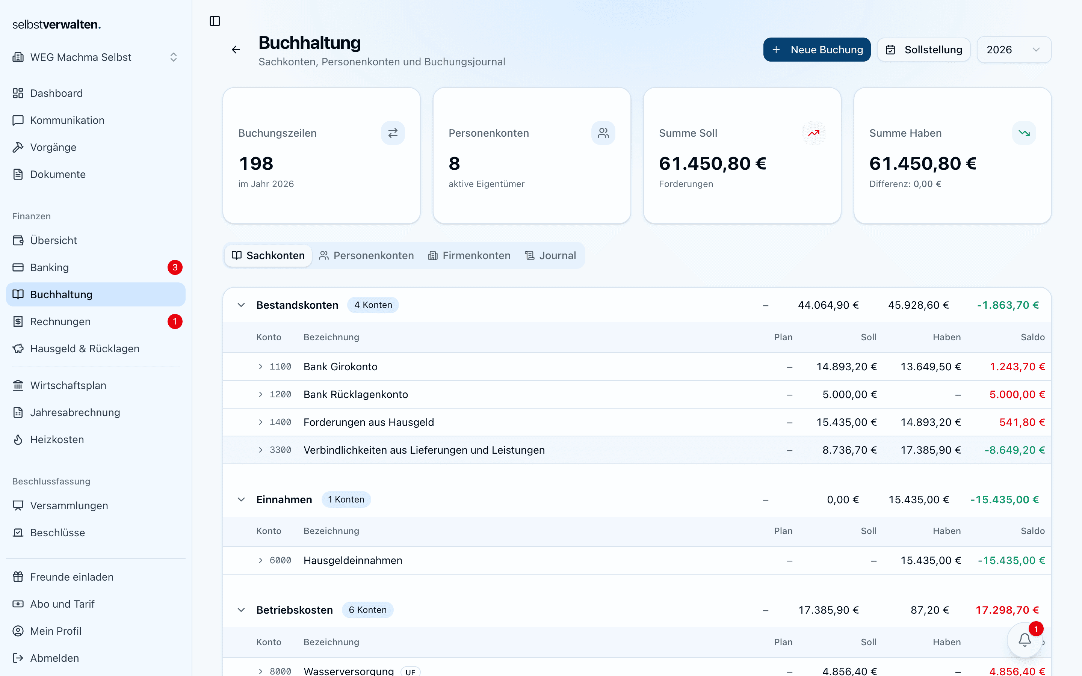The height and width of the screenshot is (676, 1082).
Task: Click the selbstverwalten. logo
Action: click(56, 24)
